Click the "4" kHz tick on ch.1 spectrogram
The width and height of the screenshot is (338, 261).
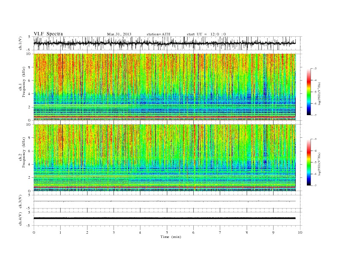pyautogui.click(x=29, y=94)
